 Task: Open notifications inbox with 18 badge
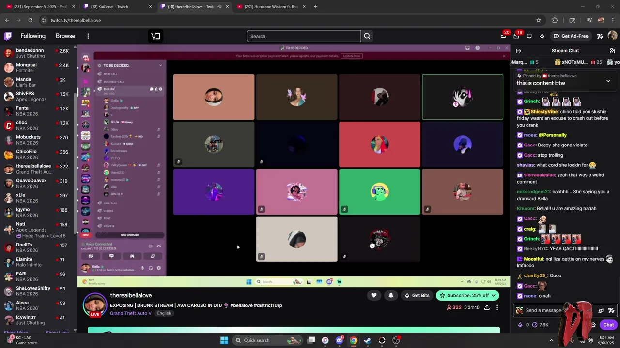point(516,36)
